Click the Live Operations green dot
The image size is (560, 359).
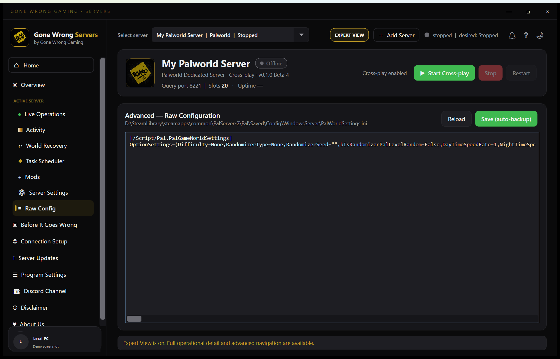pos(20,114)
